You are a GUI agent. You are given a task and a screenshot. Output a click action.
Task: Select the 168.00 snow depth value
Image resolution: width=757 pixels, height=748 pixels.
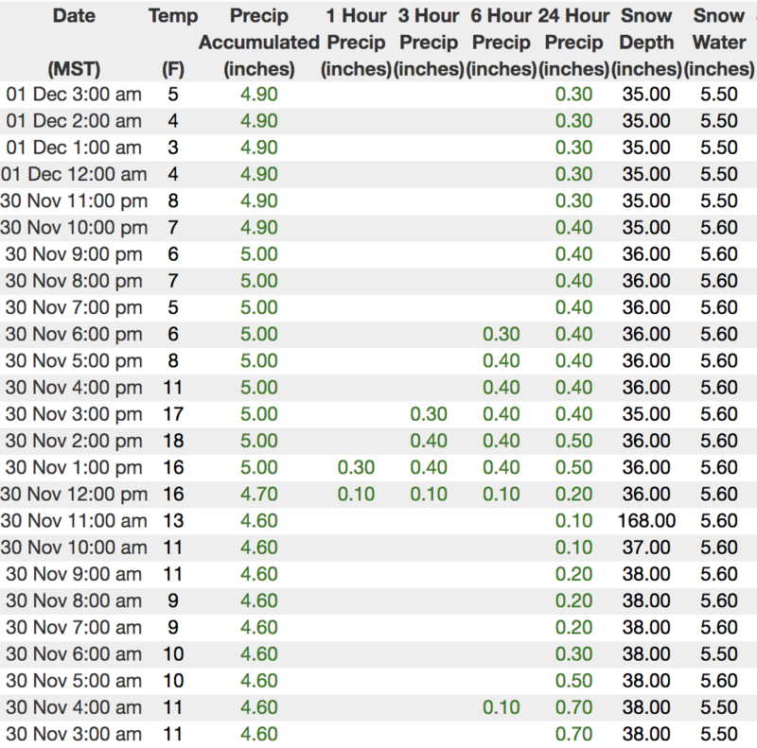(x=646, y=521)
